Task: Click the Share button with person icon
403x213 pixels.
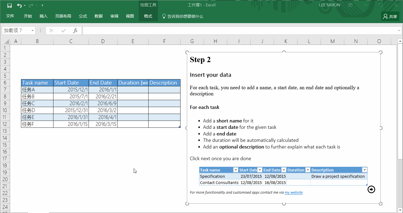Action: pyautogui.click(x=390, y=16)
